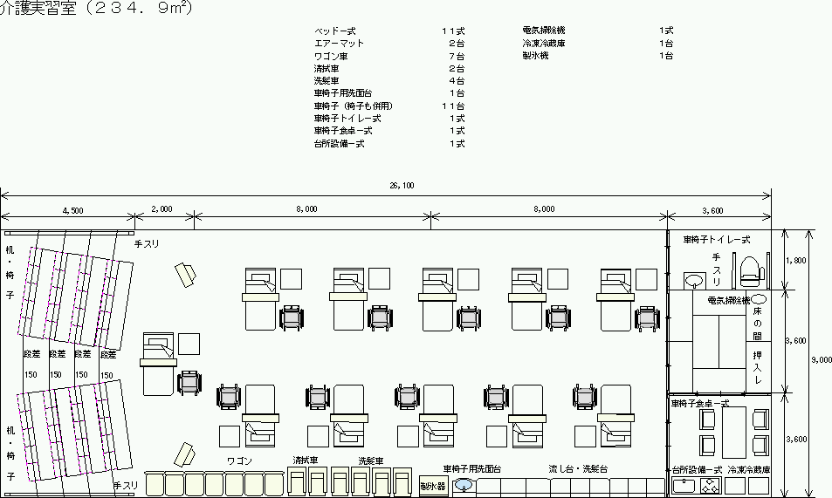Select the washbasin in the wheelchair toilet room
The width and height of the screenshot is (832, 498).
693,280
